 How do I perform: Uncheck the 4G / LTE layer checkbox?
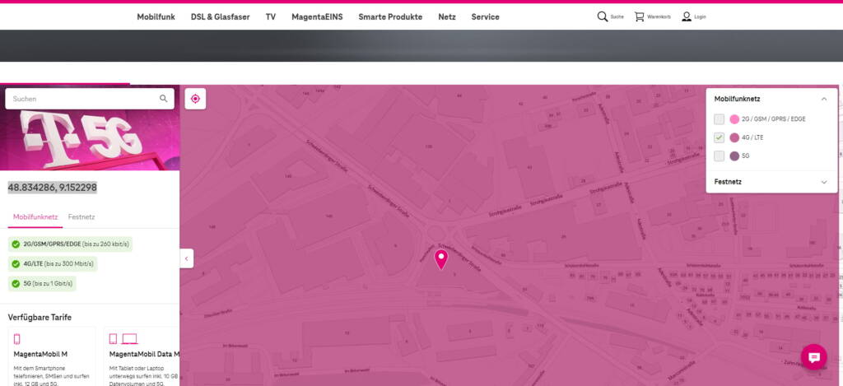720,137
